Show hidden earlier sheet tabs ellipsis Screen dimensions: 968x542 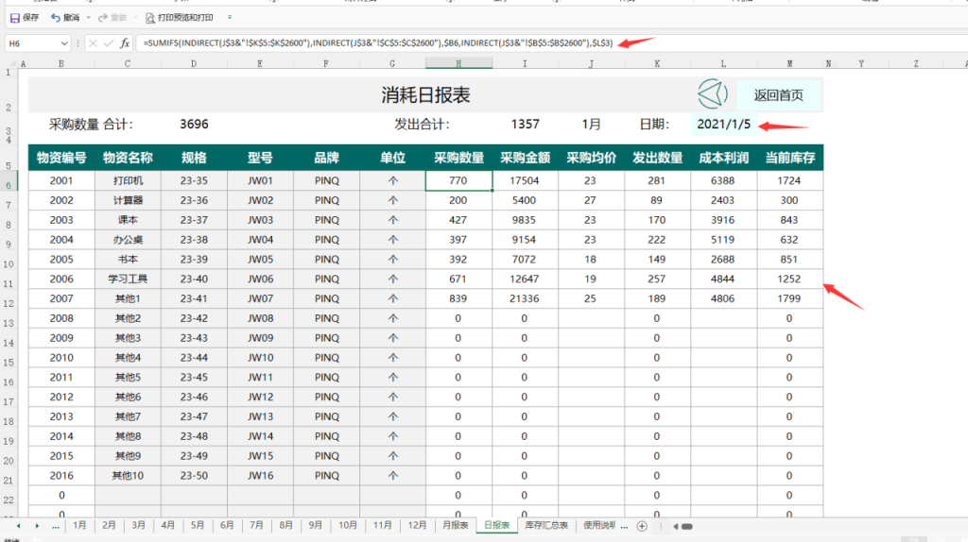coord(56,526)
